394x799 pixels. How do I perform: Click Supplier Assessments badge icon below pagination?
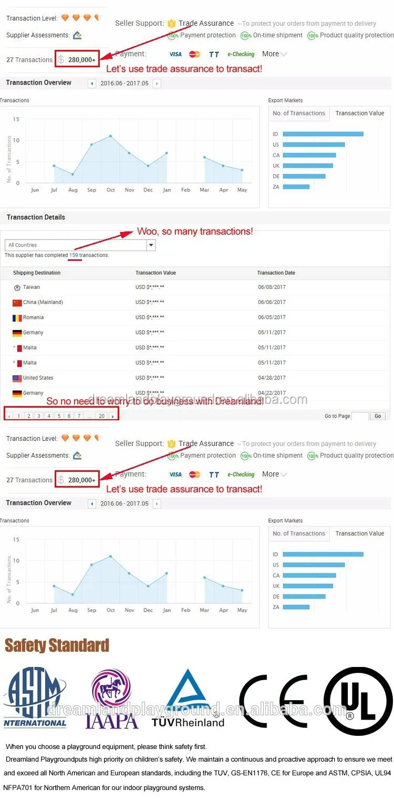77,456
